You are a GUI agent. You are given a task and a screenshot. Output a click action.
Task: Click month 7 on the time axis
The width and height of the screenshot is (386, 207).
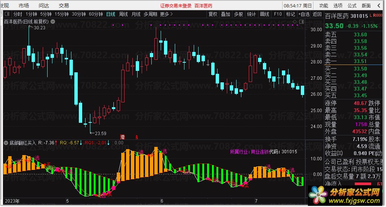(x=256, y=201)
